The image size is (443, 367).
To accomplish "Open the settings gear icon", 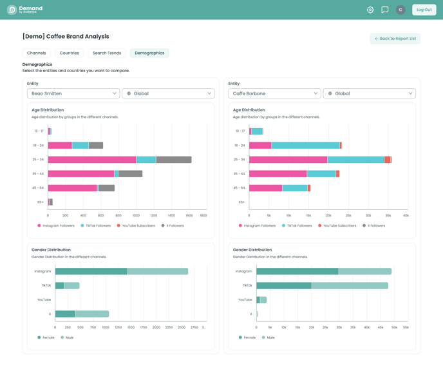I will click(370, 10).
